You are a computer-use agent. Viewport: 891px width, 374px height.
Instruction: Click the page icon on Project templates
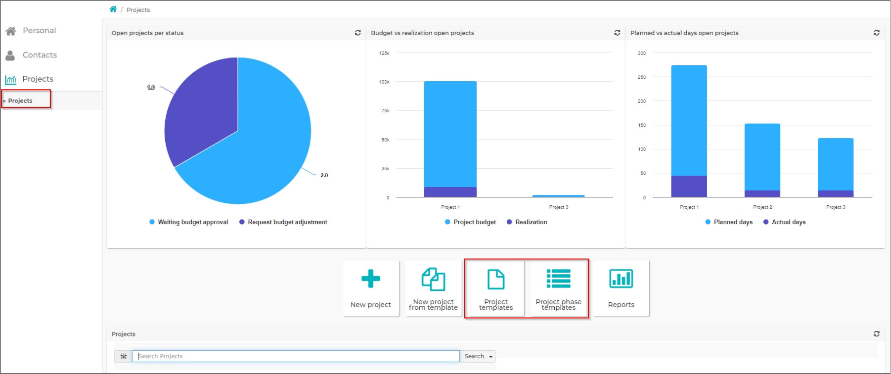[x=496, y=279]
